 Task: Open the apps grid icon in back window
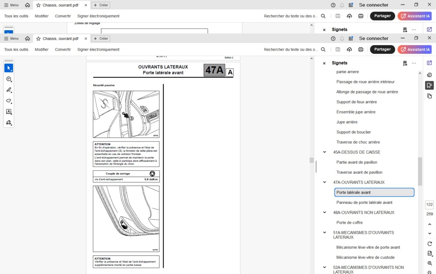(351, 5)
